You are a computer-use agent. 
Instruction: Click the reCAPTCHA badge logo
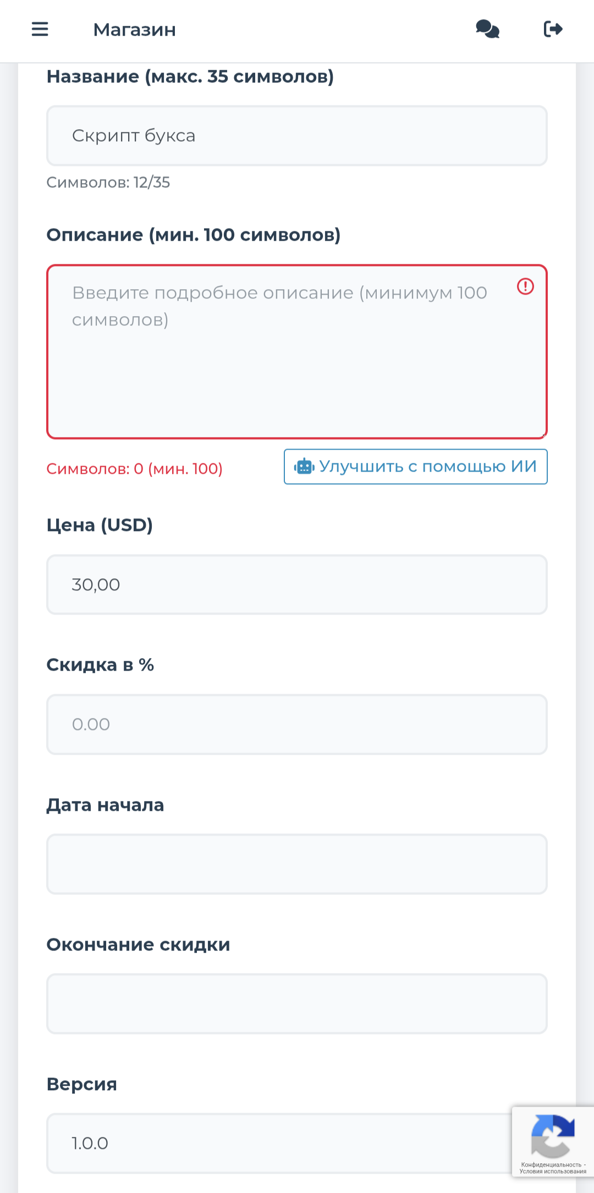pyautogui.click(x=552, y=1135)
